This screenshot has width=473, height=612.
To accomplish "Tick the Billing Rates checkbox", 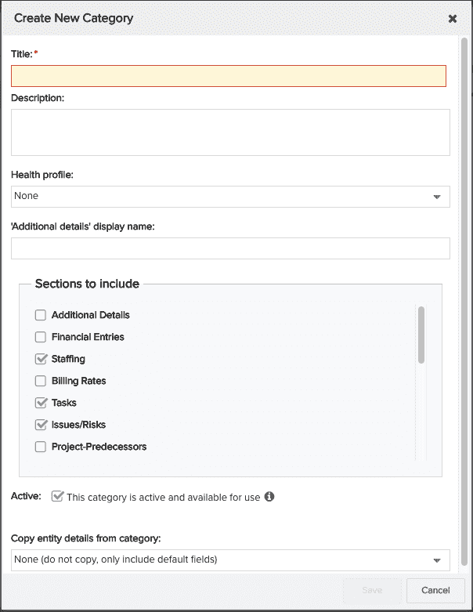I will 41,381.
